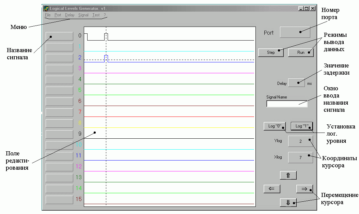
Task: Open the question mark help menu
Action: 105,15
